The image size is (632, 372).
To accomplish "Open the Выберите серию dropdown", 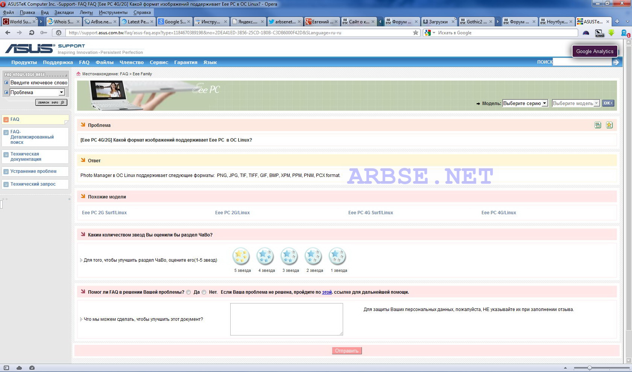I will pyautogui.click(x=525, y=103).
